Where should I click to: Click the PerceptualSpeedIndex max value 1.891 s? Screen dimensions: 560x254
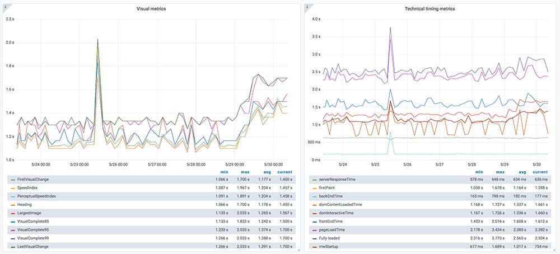click(244, 196)
